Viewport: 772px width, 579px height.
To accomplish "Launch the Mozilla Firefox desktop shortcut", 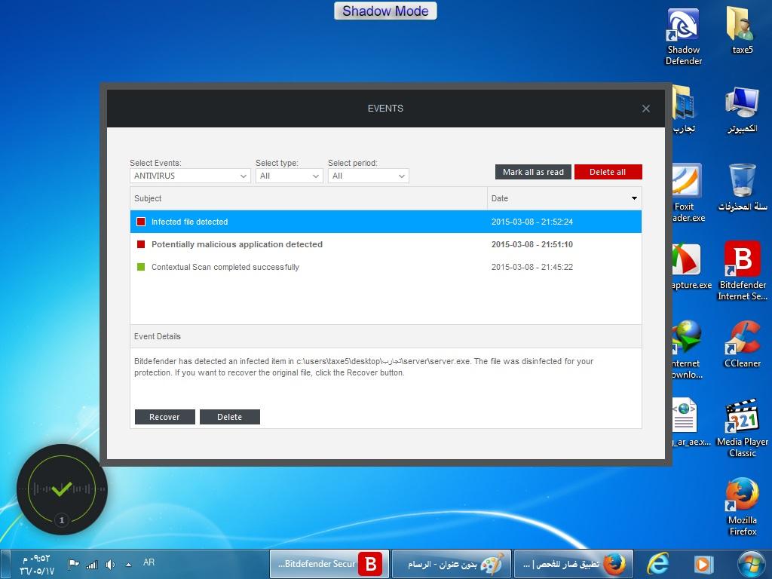I will 742,506.
